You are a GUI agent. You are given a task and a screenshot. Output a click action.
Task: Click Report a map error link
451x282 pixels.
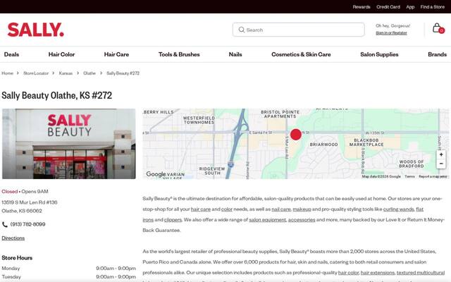click(x=433, y=176)
